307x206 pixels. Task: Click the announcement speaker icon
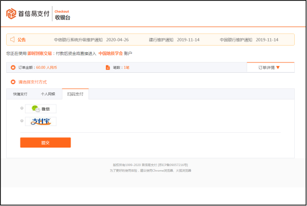coord(12,39)
